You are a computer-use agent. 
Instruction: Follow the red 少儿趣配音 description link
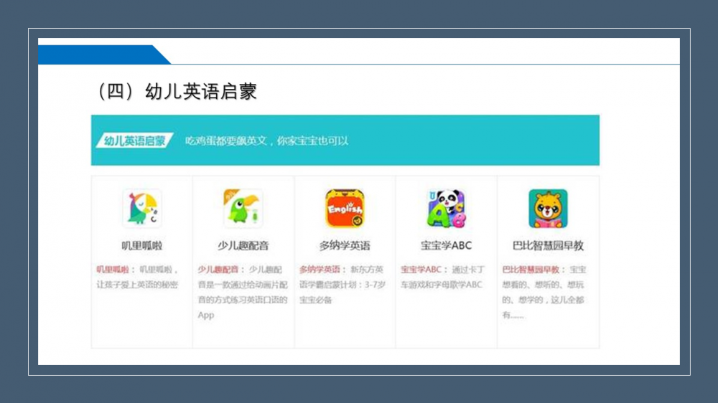click(218, 270)
